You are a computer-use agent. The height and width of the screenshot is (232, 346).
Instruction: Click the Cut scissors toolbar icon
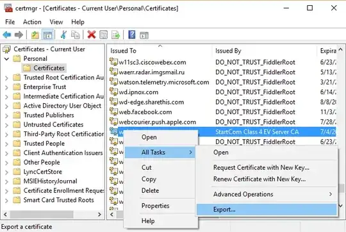pyautogui.click(x=63, y=35)
